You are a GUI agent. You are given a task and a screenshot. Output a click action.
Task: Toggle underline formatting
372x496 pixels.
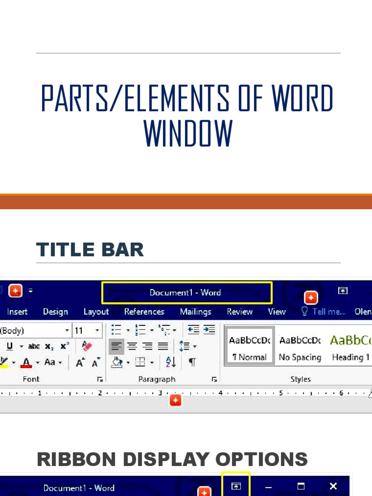10,346
